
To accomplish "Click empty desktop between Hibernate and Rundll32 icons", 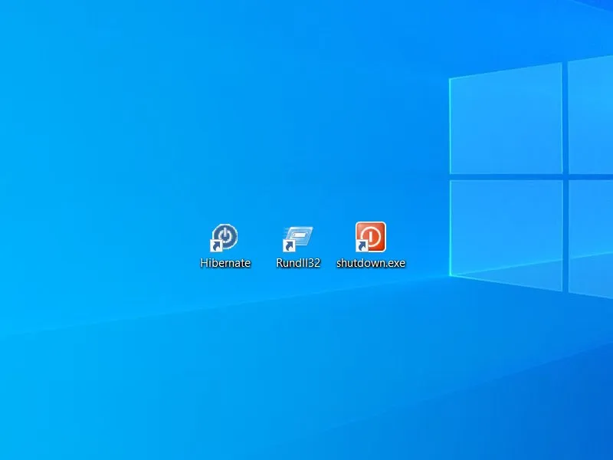I will pos(261,239).
